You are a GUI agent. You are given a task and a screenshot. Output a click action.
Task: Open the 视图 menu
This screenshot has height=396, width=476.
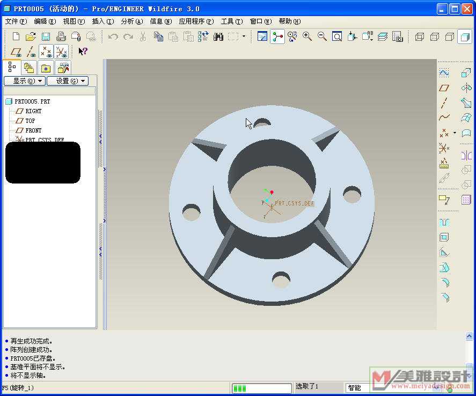point(74,21)
